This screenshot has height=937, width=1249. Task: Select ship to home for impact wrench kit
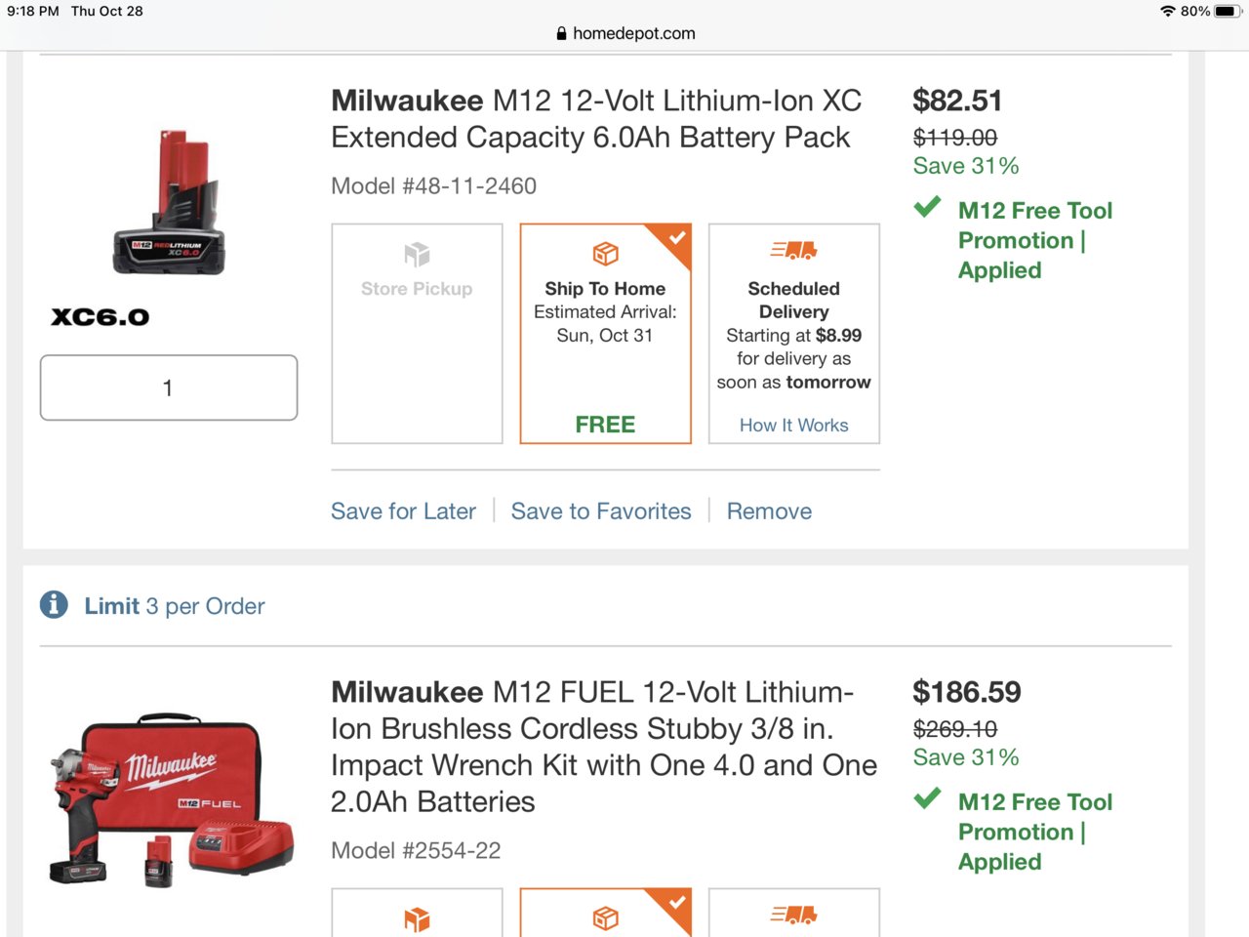coord(605,913)
